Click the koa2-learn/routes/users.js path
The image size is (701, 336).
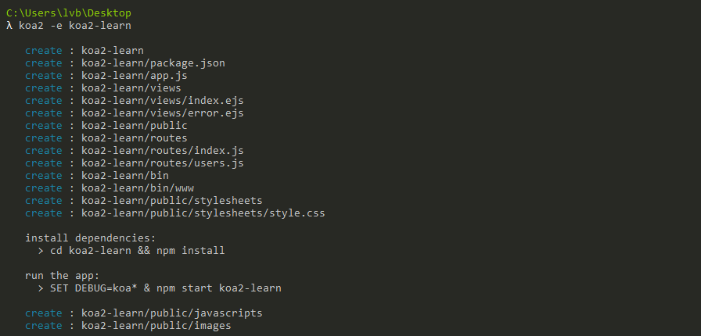pyautogui.click(x=162, y=163)
